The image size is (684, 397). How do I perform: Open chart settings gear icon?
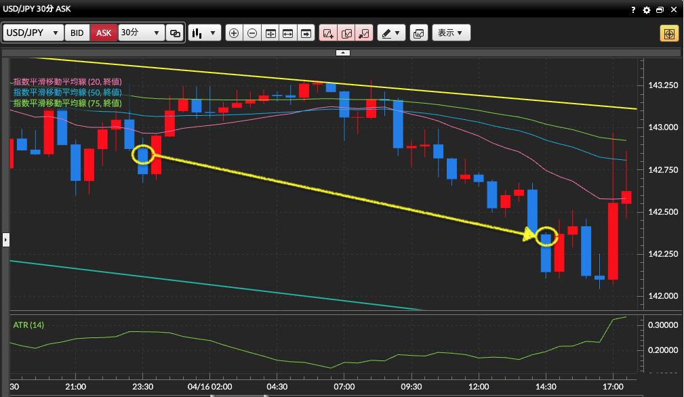[x=647, y=9]
